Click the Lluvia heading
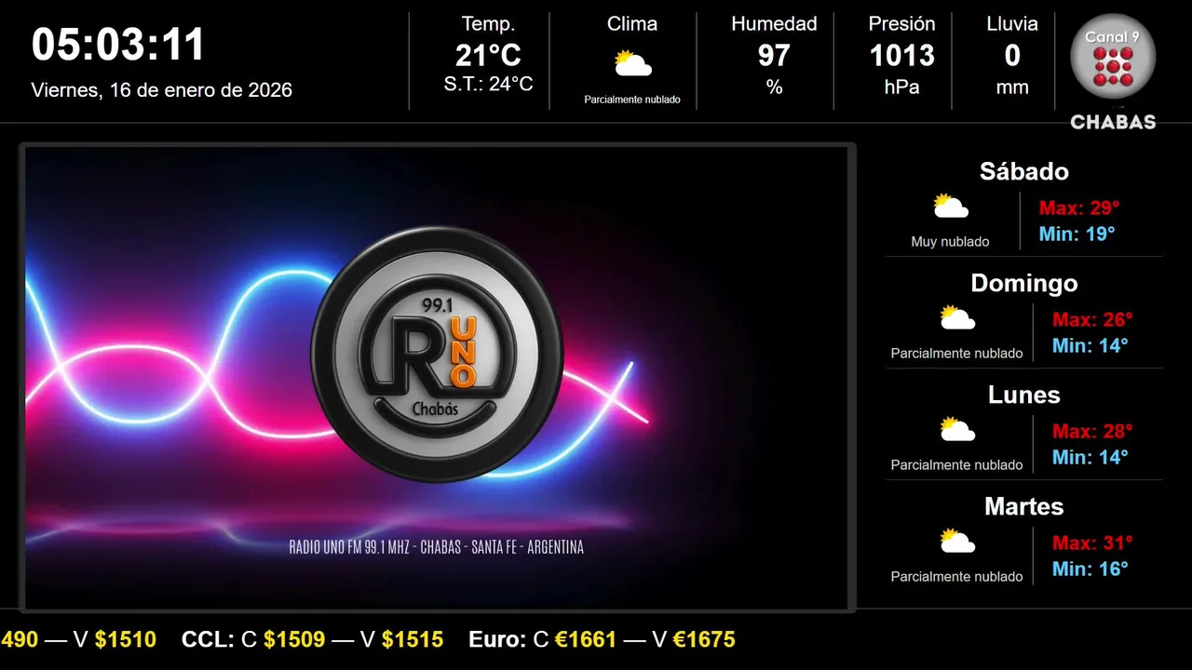The height and width of the screenshot is (670, 1192). coord(1012,24)
